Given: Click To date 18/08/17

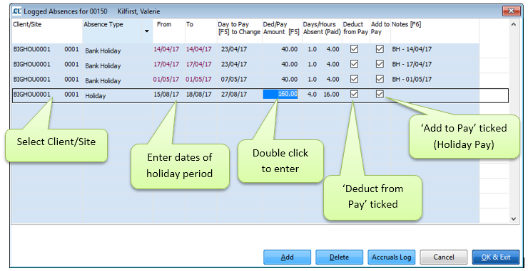Looking at the screenshot, I should [198, 95].
